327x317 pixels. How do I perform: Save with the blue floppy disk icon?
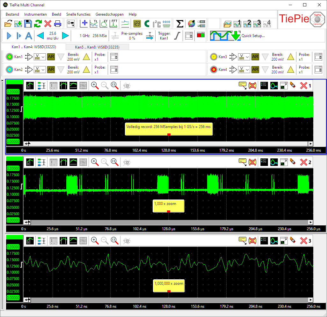pos(28,24)
